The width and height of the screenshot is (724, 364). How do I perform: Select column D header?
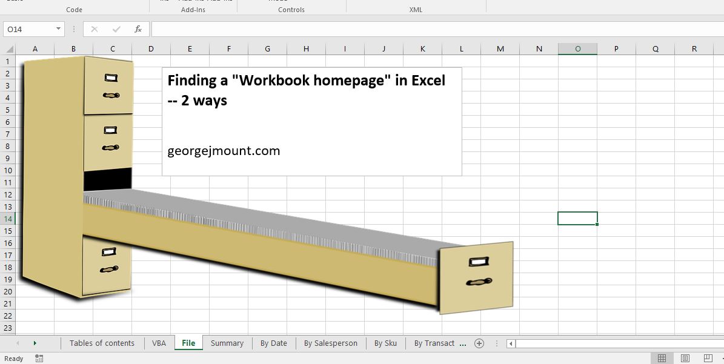tap(151, 49)
